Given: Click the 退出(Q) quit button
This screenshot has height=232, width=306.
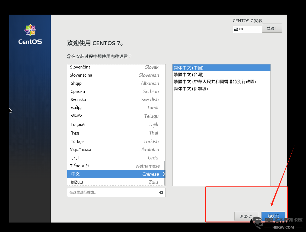Looking at the screenshot, I should point(246,216).
